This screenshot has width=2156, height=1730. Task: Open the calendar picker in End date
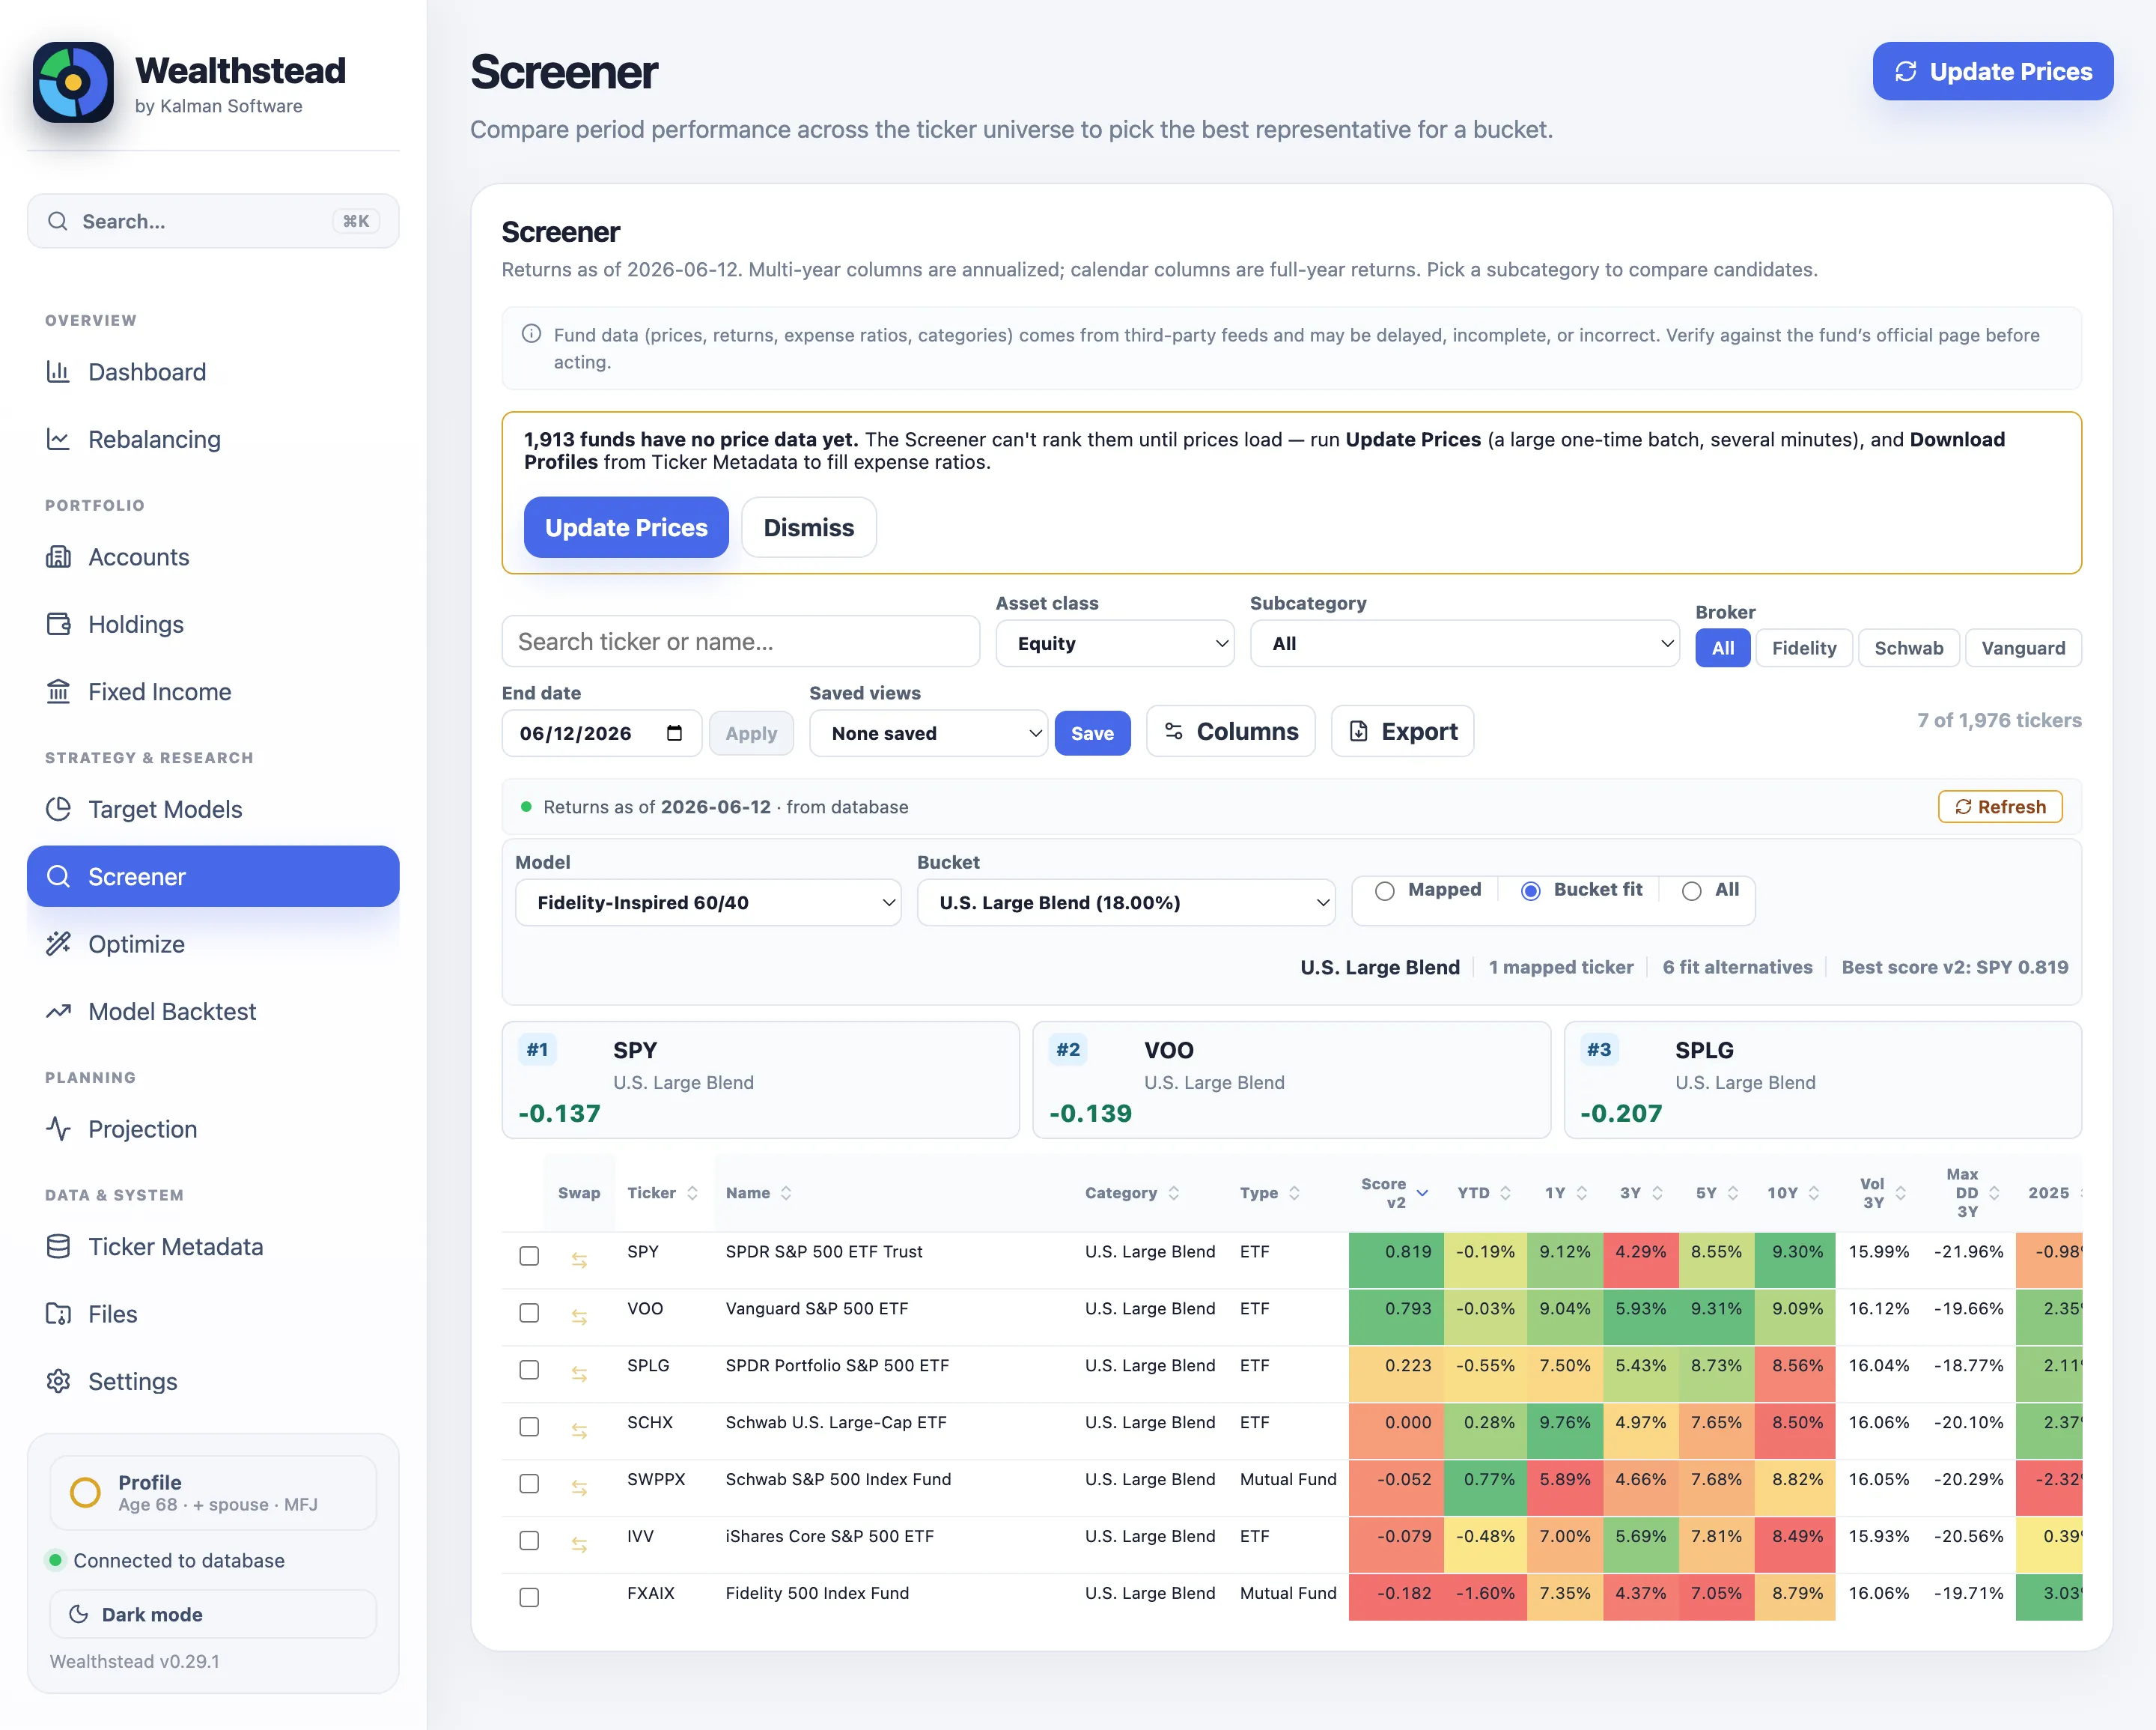[674, 733]
